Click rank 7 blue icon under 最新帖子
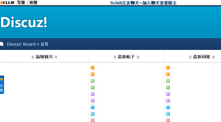 click(x=93, y=107)
